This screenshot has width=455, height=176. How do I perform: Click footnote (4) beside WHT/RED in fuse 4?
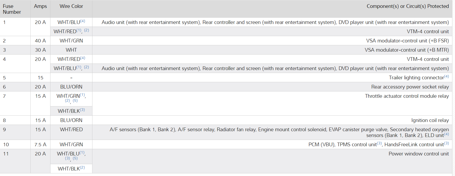tap(83, 58)
